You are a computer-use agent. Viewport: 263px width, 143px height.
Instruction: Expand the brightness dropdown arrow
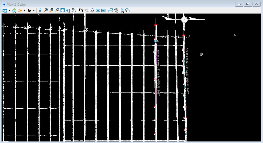(x=24, y=10)
